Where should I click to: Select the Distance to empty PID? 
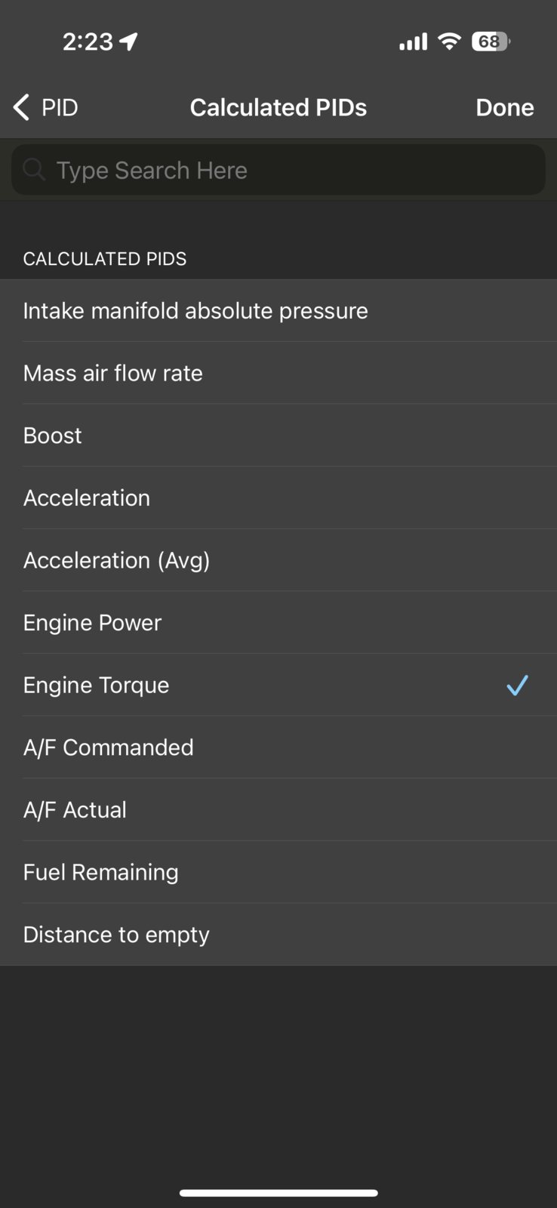(278, 935)
